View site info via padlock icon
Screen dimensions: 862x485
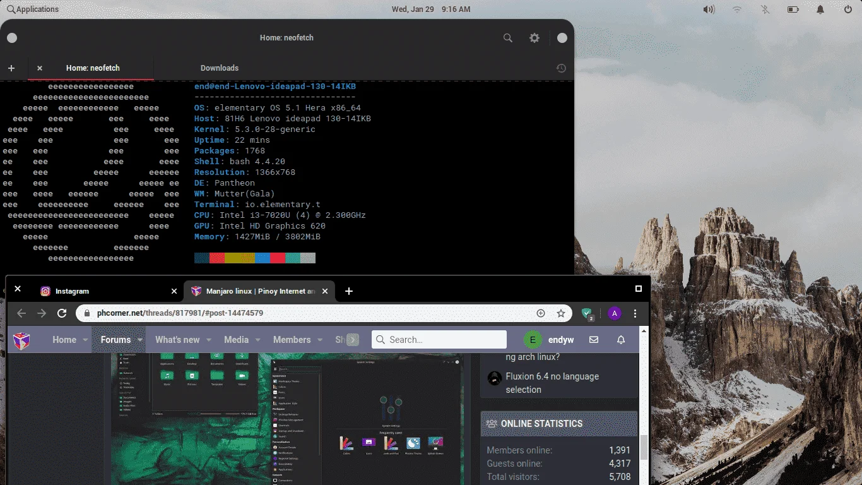pyautogui.click(x=86, y=313)
